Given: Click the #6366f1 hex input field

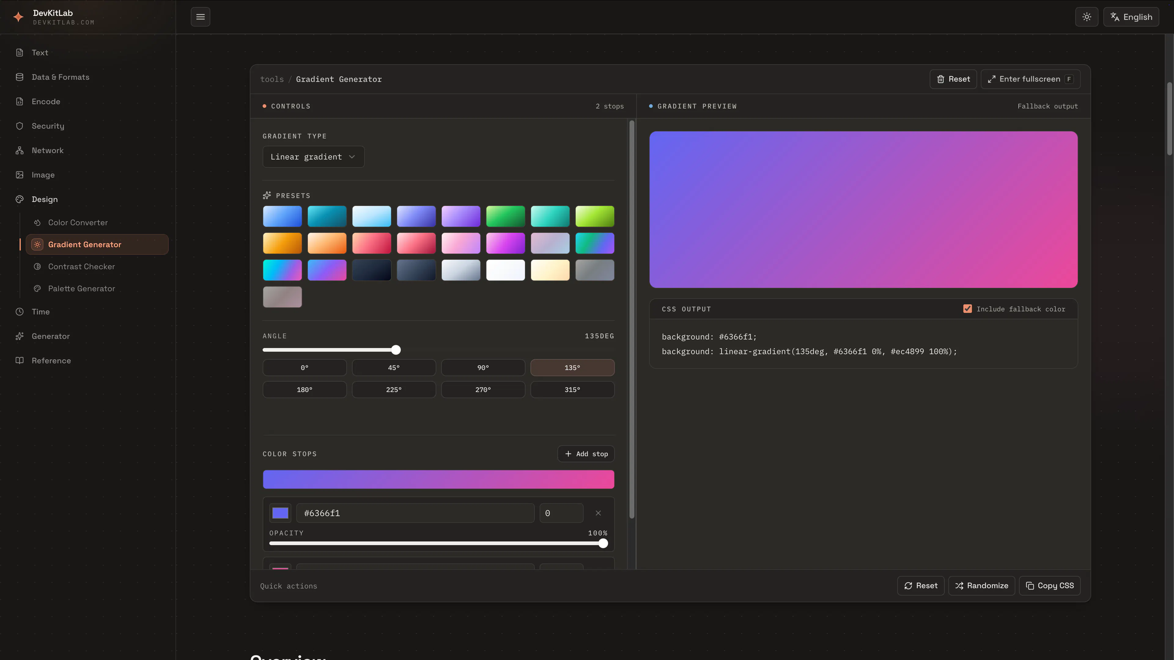Looking at the screenshot, I should click(x=415, y=513).
